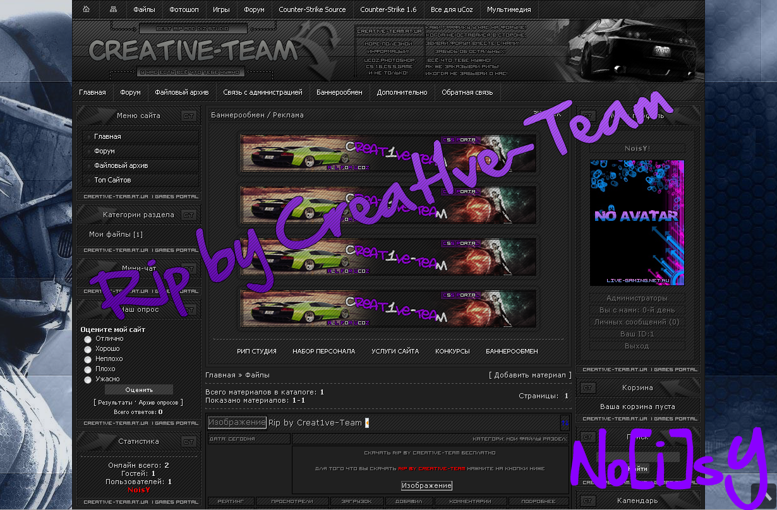Click Форум in the bar below the header
Image resolution: width=777 pixels, height=510 pixels.
point(130,92)
